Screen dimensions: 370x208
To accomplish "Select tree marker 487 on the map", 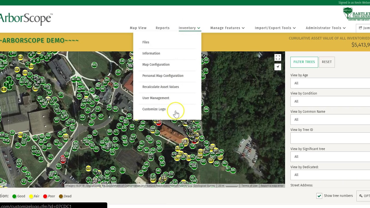I will 95,133.
